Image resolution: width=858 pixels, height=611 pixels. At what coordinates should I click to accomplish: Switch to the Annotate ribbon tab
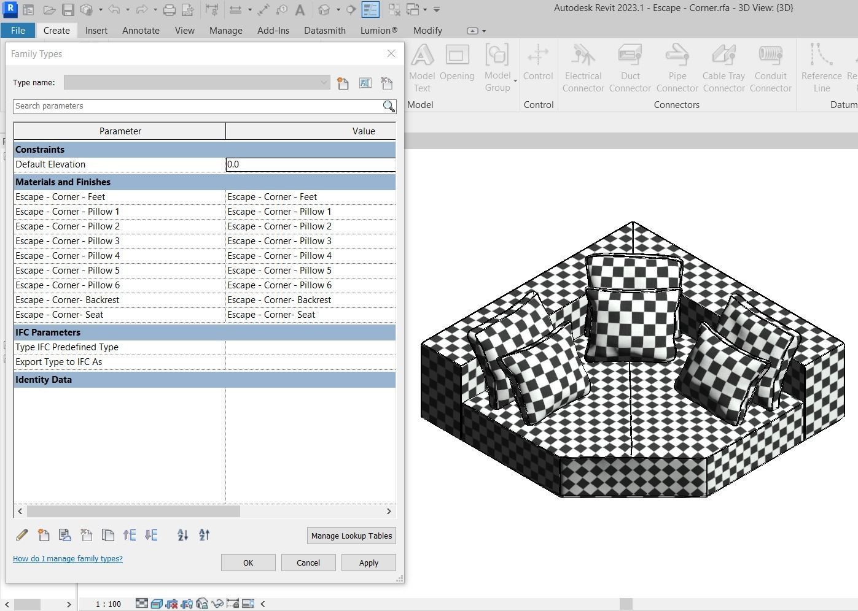point(141,31)
